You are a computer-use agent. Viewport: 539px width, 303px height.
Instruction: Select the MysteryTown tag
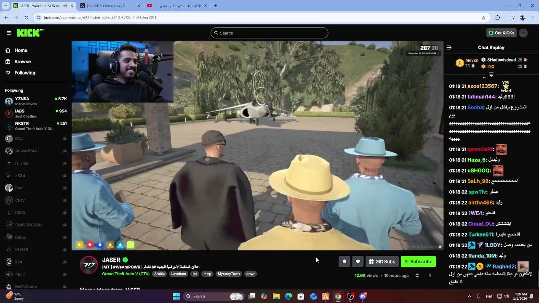pyautogui.click(x=229, y=274)
